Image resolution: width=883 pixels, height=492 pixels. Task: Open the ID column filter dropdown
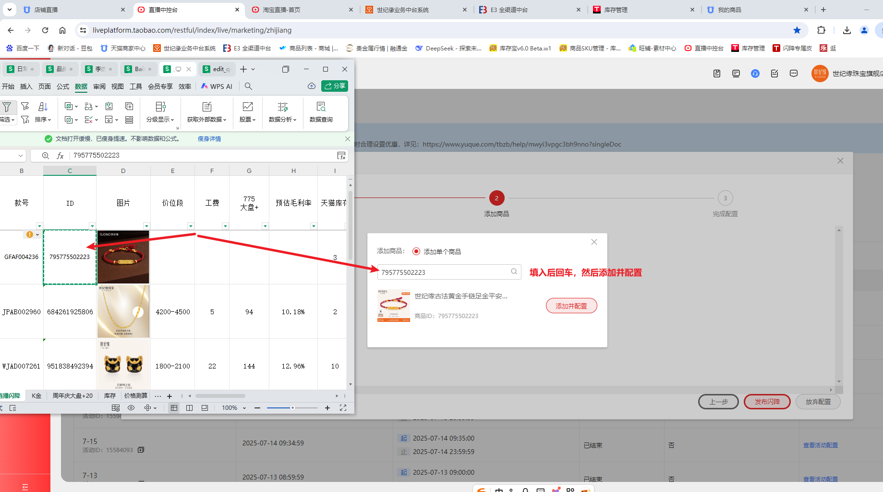tap(92, 226)
